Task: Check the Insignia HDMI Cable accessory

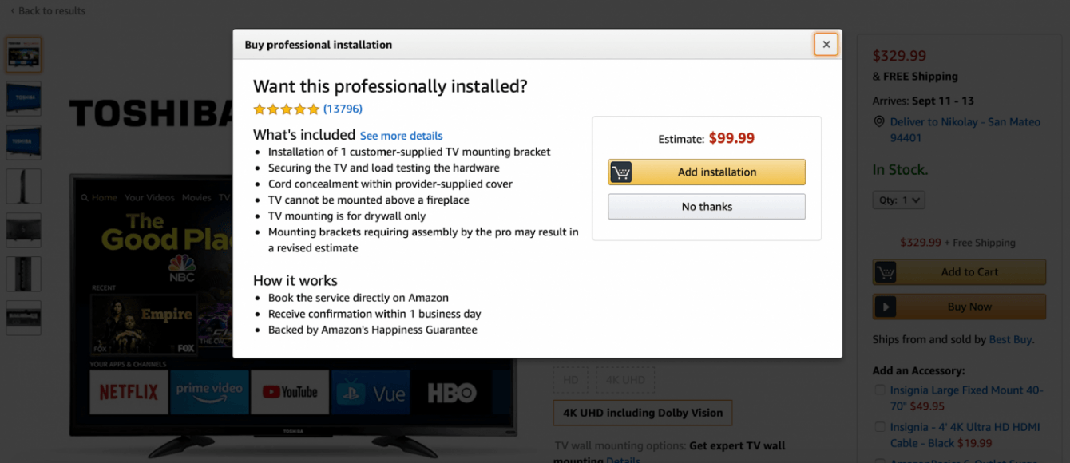Action: [880, 427]
